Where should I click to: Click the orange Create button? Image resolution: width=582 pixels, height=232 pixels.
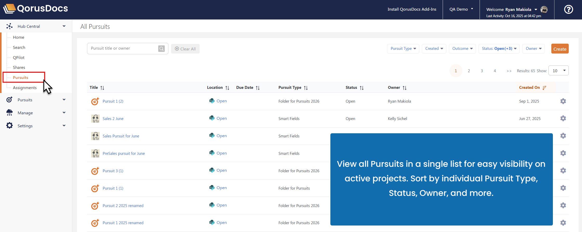point(560,49)
